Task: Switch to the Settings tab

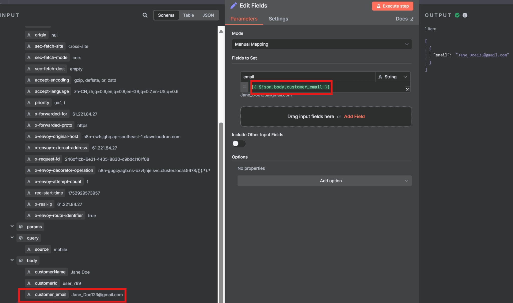Action: click(278, 19)
